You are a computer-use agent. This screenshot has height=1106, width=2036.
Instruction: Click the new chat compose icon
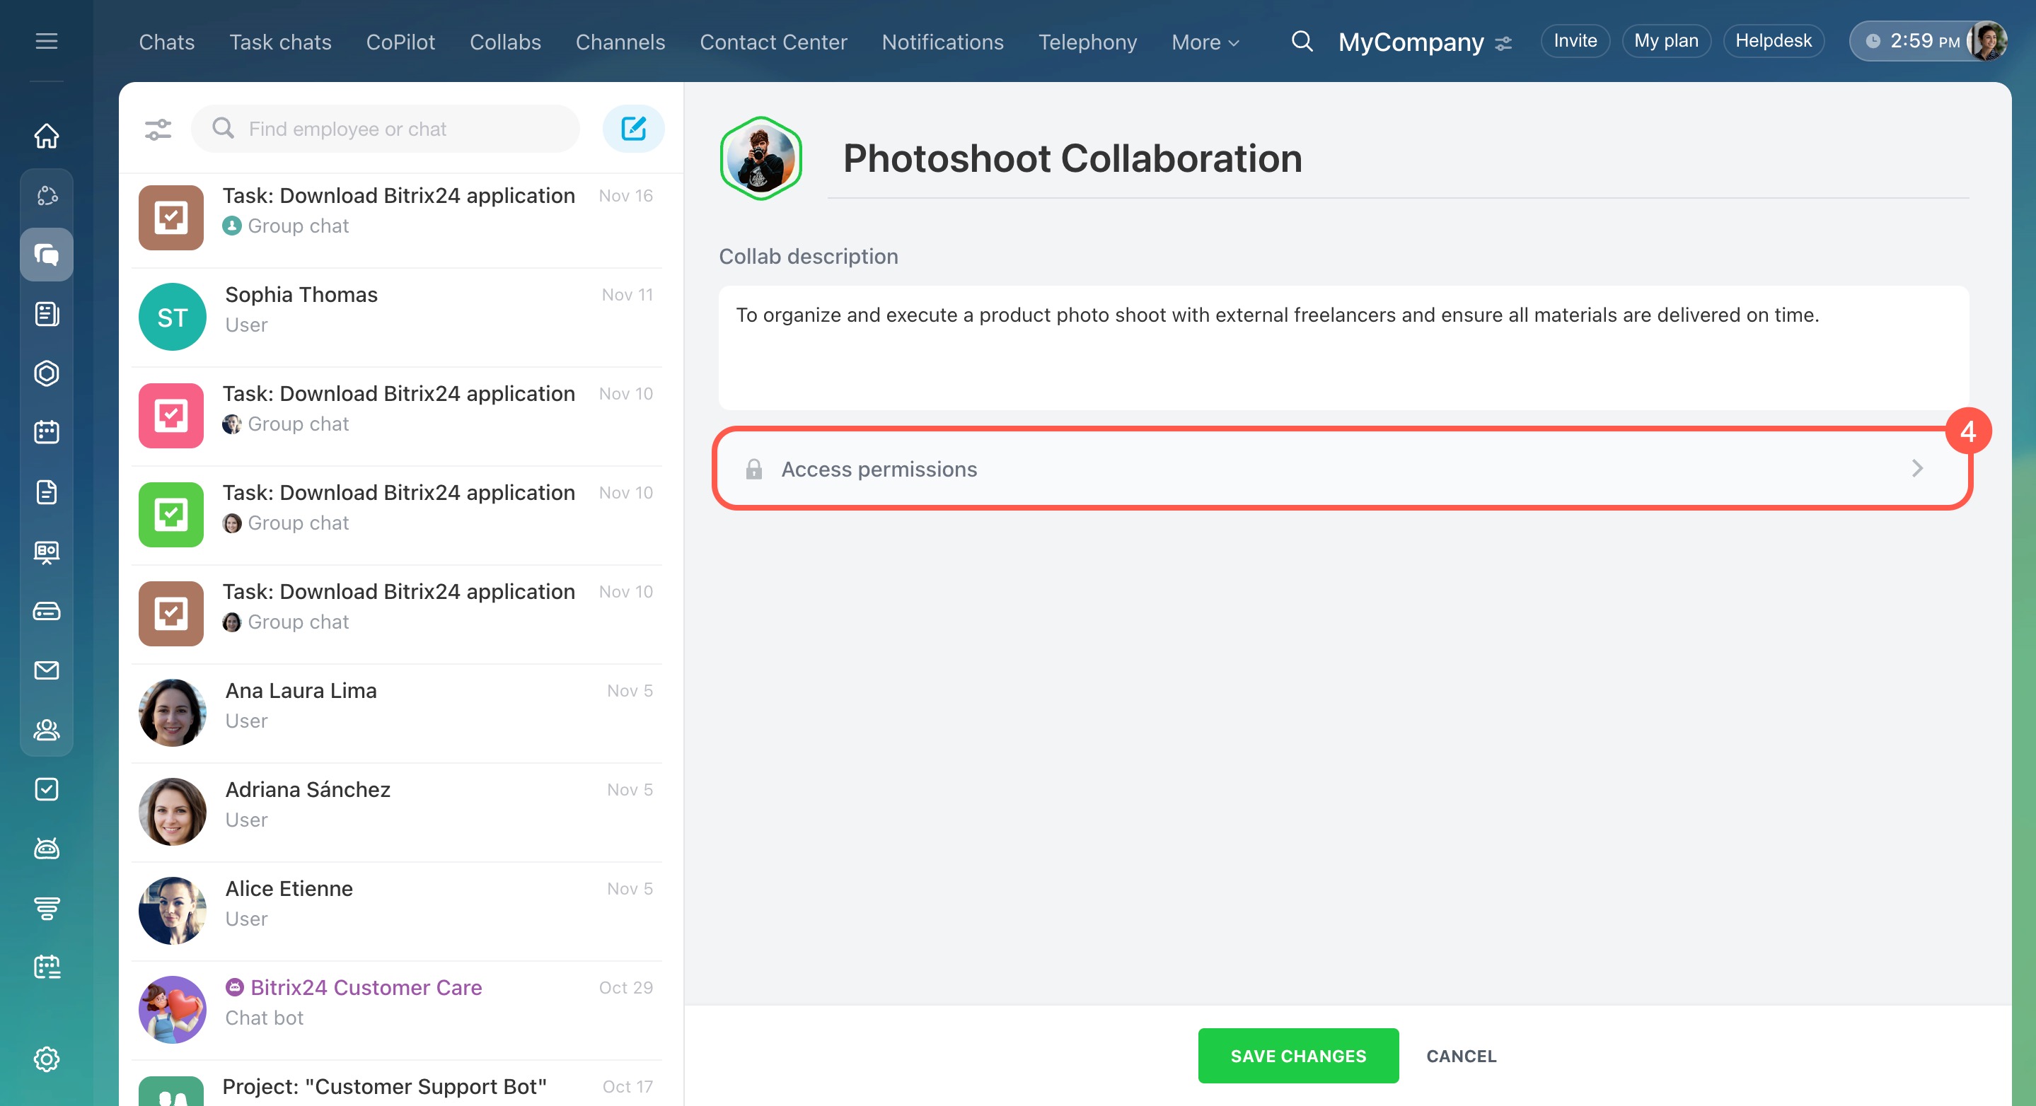point(633,128)
